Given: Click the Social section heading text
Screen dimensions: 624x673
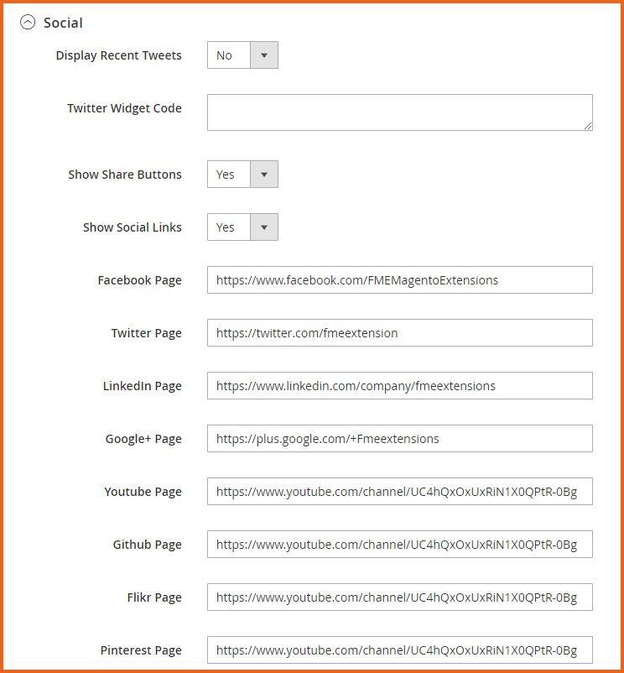Looking at the screenshot, I should coord(64,23).
